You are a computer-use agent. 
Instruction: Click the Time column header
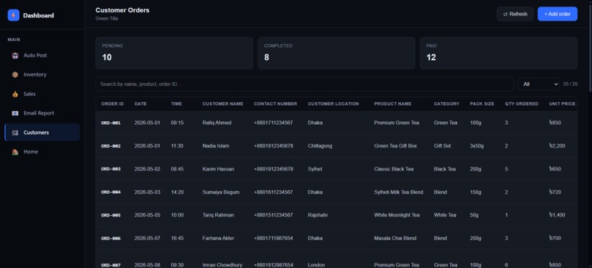coord(176,104)
